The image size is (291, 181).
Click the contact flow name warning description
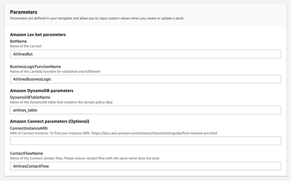tap(85, 158)
